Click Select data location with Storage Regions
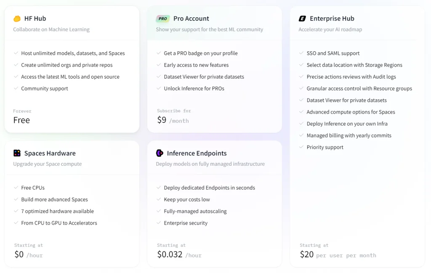The image size is (431, 273). [x=354, y=65]
